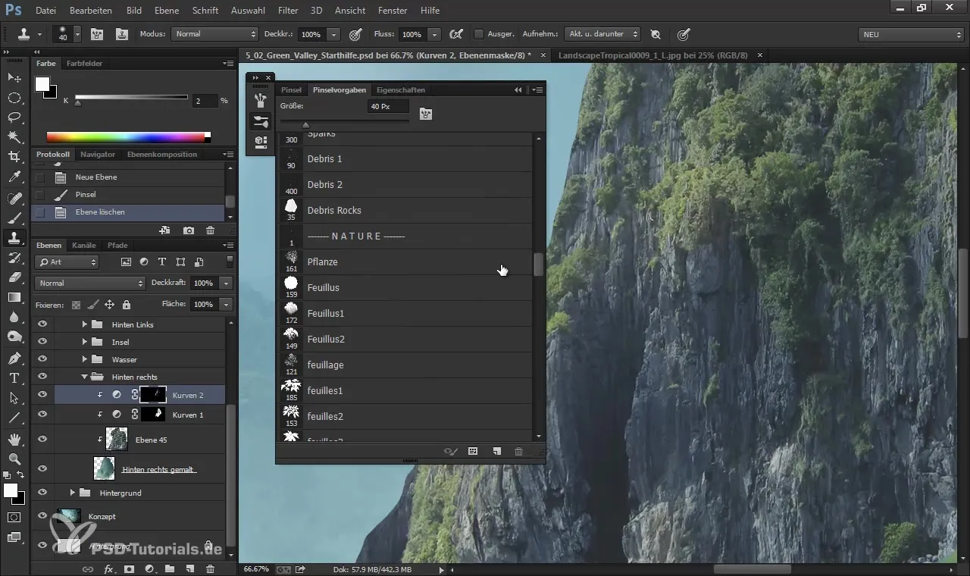Select the Move tool
The image size is (970, 576).
click(14, 77)
